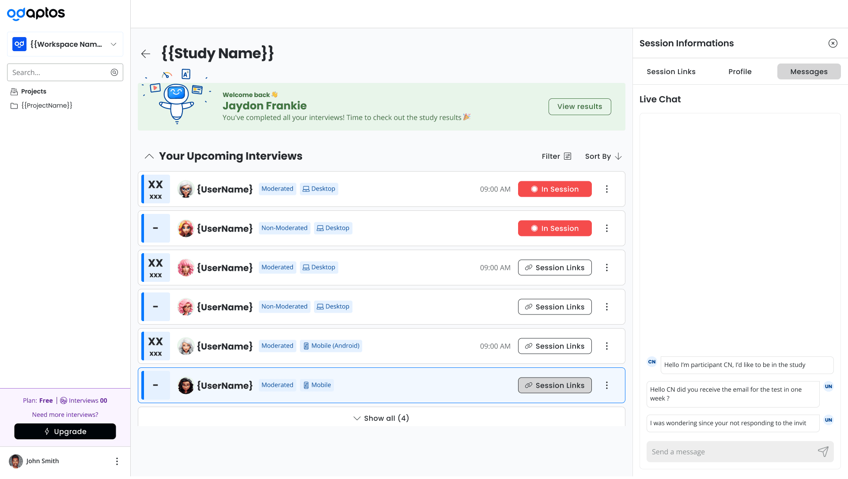Open John Smith user options menu
Screen dimensions: 848x479
(117, 461)
